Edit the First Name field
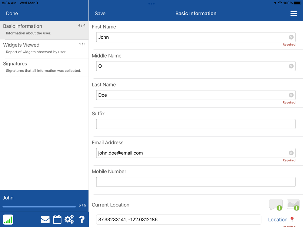 pos(196,37)
